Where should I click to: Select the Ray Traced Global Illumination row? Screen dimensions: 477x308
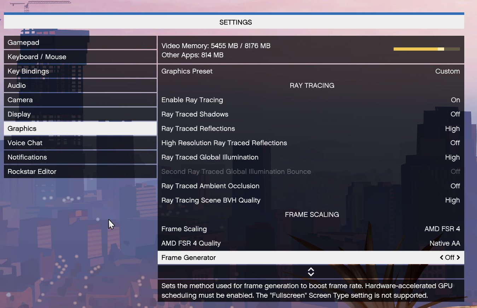[311, 157]
